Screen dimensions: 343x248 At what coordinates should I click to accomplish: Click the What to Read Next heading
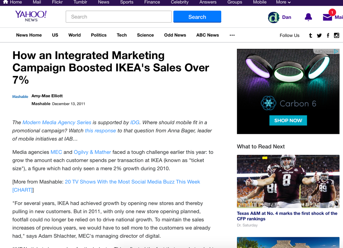point(261,147)
